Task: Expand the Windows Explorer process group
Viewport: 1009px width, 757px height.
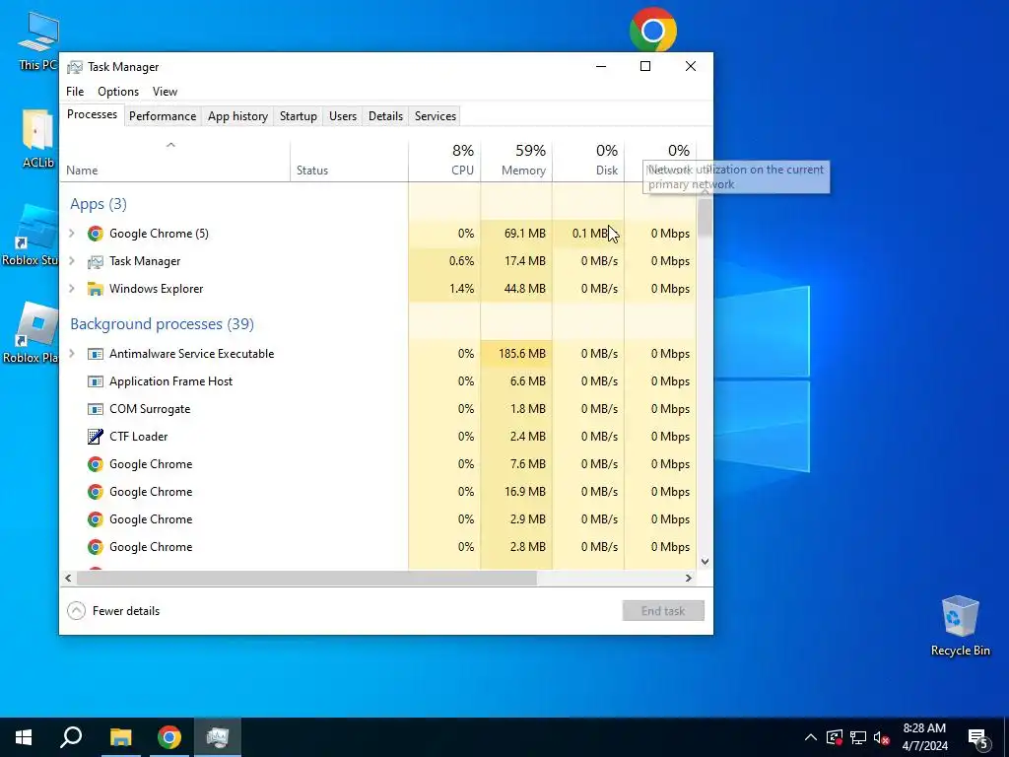Action: [x=72, y=289]
